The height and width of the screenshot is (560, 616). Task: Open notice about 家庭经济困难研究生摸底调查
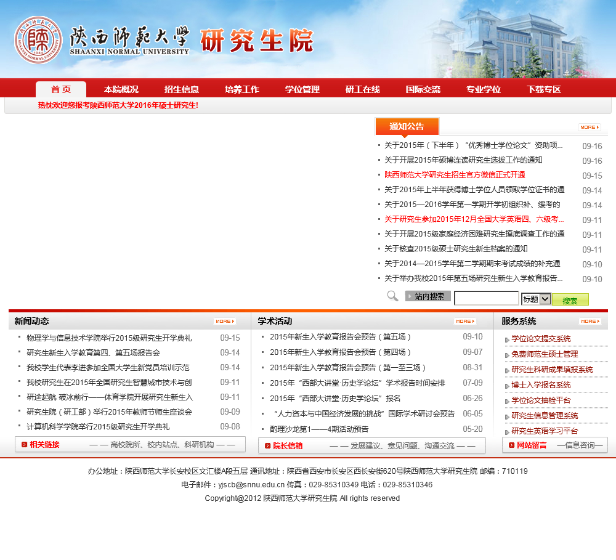[x=474, y=234]
